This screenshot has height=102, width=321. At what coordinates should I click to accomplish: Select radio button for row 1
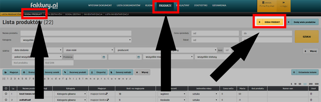pos(6,94)
